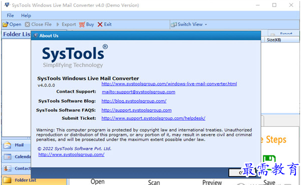This screenshot has width=303, height=185.
Task: Select the Calendar navigation tab
Action: pos(16,157)
